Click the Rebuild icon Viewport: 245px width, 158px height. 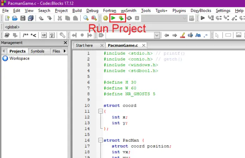click(129, 18)
